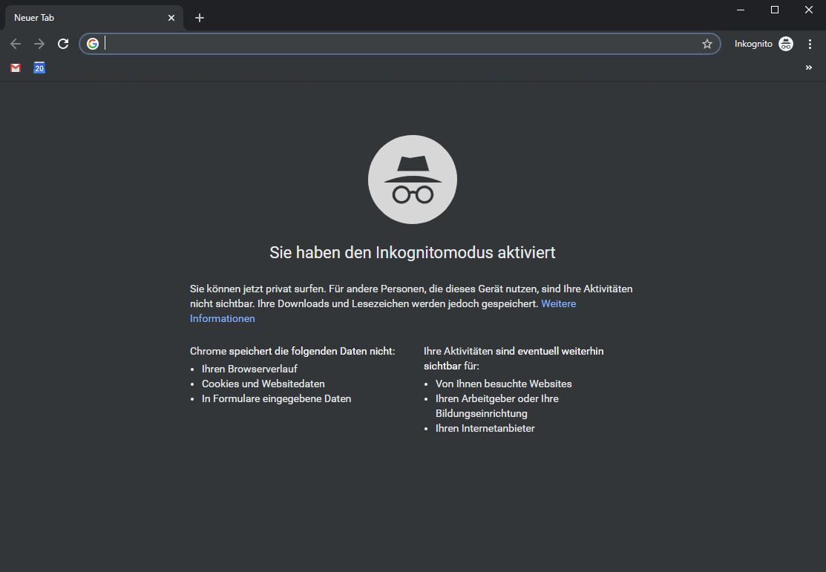Click the forward navigation arrow

coord(39,43)
